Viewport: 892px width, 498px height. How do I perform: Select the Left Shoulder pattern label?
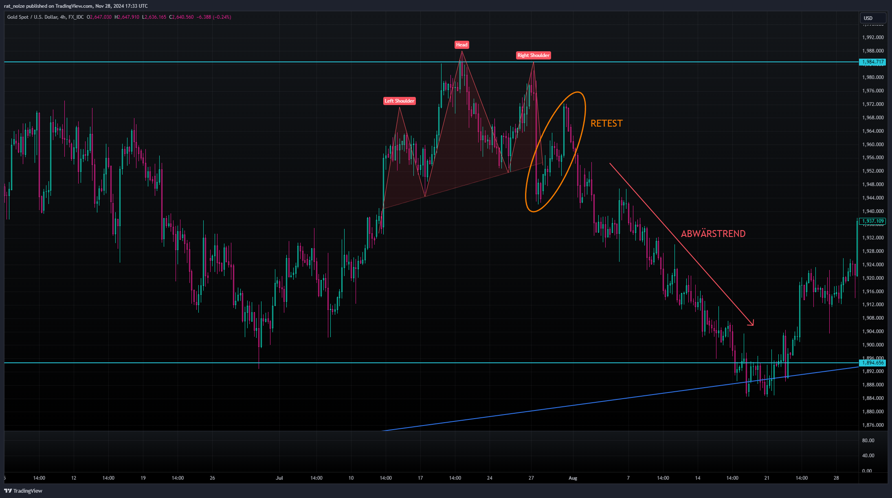[x=399, y=101]
